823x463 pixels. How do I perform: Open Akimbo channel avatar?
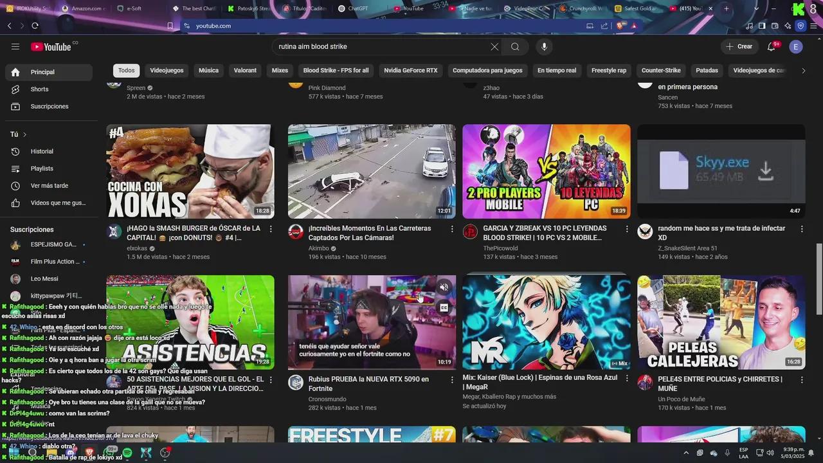click(x=296, y=232)
